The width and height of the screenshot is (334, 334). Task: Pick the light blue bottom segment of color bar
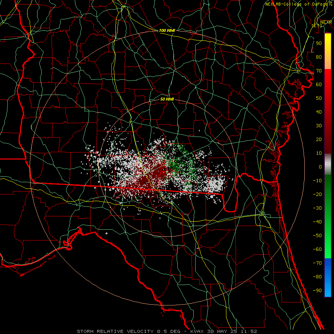click(x=328, y=289)
